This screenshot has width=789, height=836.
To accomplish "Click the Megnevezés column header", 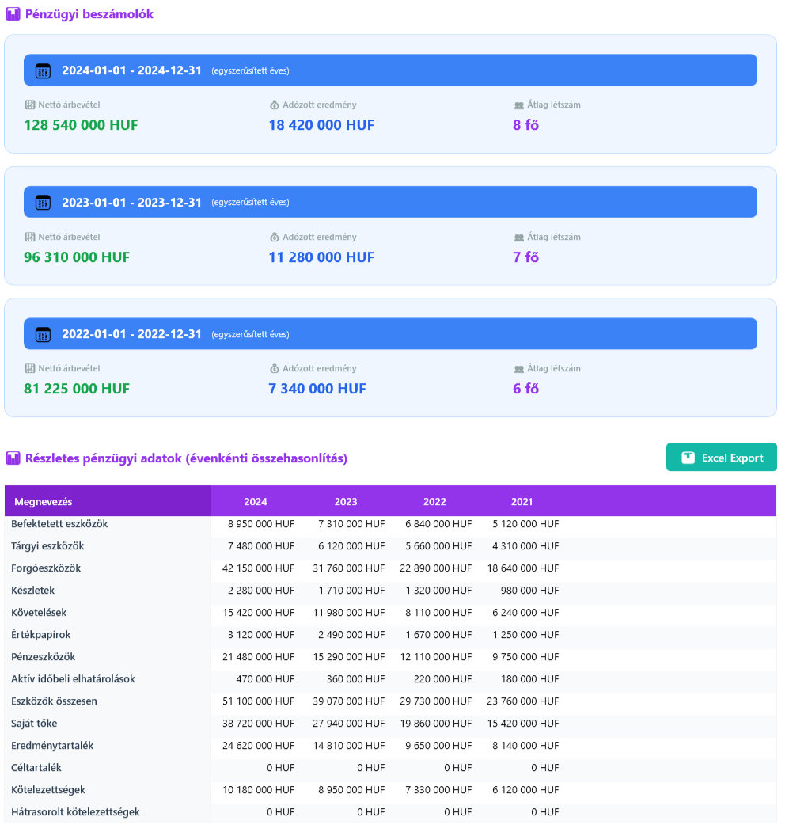I will click(x=44, y=502).
